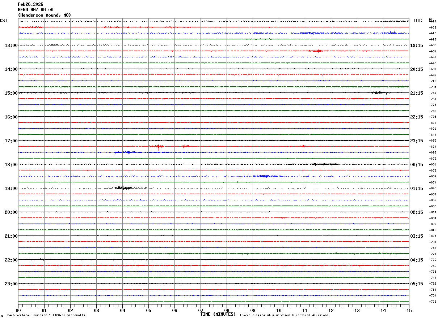Click the small black burst on the 22:00 trace
This screenshot has width=438, height=320.
[43, 259]
